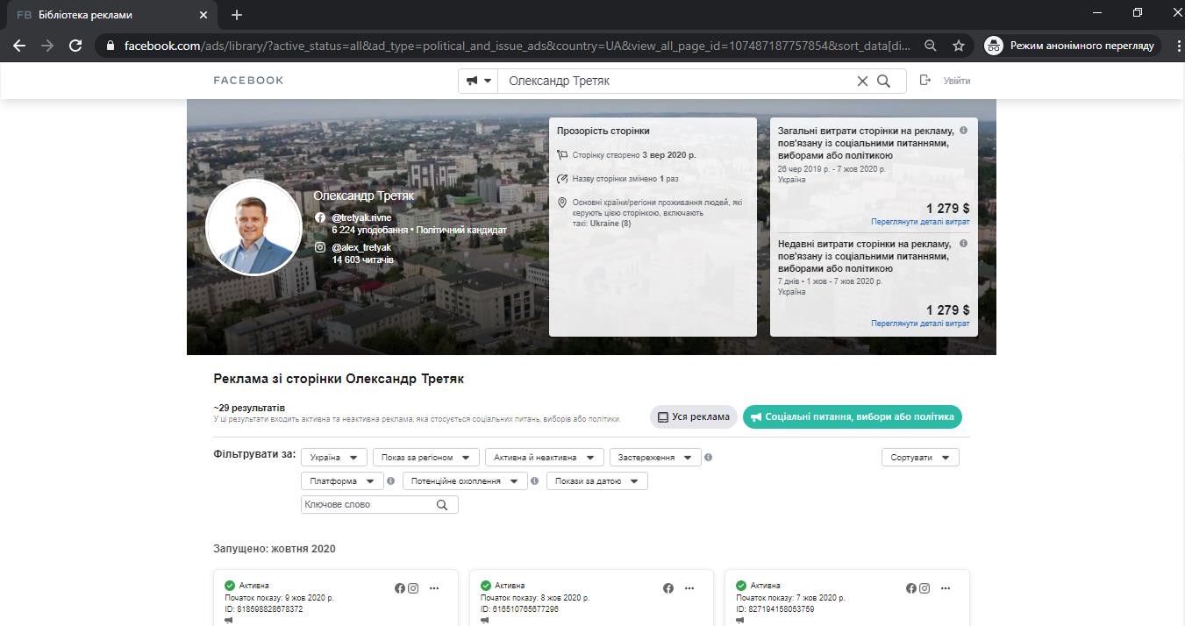Open the Показ за регіоном dropdown

pos(426,458)
